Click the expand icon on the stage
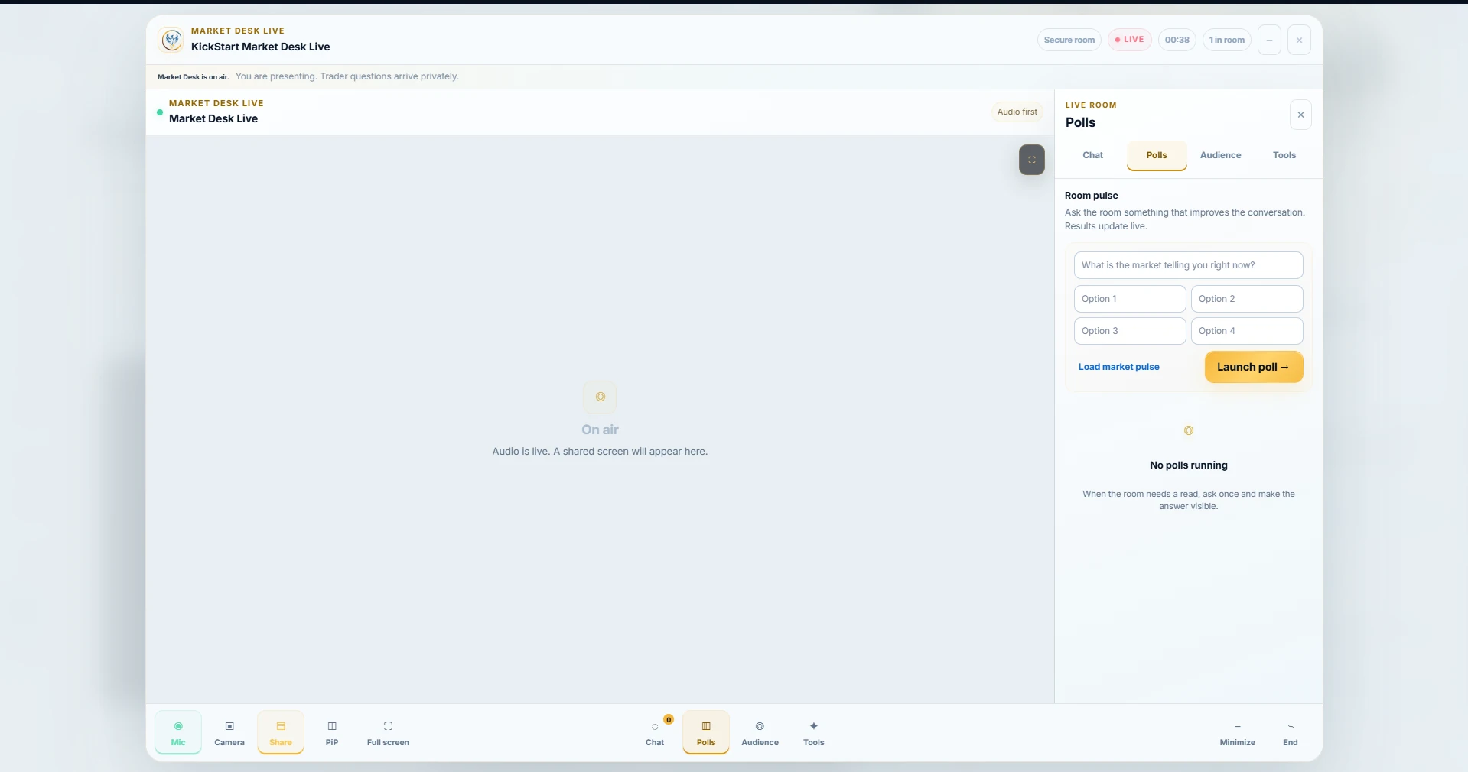The width and height of the screenshot is (1468, 772). (x=1032, y=160)
